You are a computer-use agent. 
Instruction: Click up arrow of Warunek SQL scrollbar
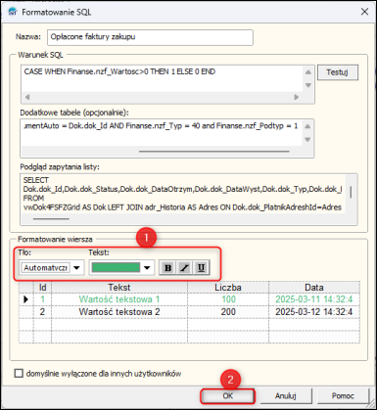pyautogui.click(x=308, y=72)
